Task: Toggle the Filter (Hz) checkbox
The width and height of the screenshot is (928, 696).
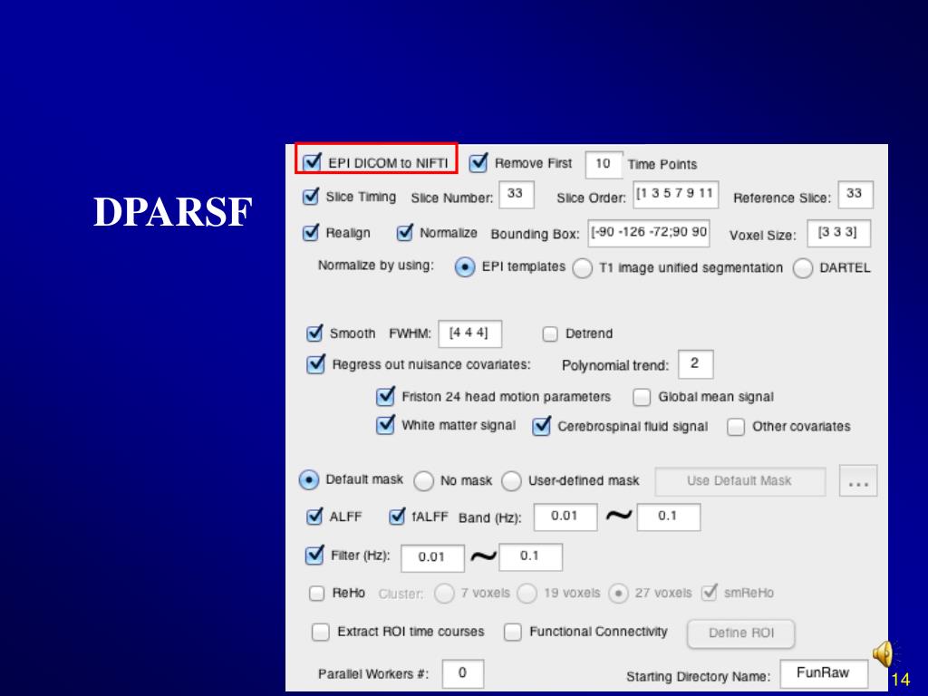Action: pos(314,556)
